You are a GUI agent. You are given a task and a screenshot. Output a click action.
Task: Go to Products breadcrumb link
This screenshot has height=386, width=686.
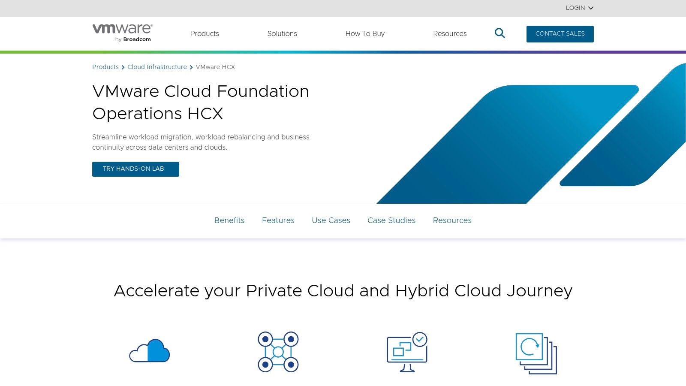click(105, 67)
